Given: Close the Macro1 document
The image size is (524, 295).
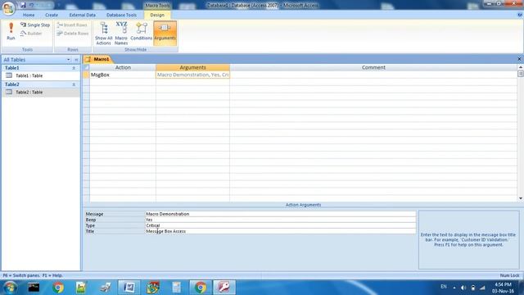Looking at the screenshot, I should click(519, 59).
